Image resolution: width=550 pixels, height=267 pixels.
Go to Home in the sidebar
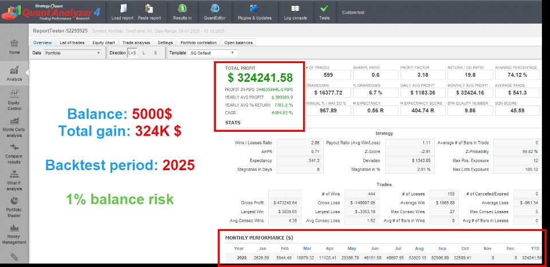click(14, 47)
